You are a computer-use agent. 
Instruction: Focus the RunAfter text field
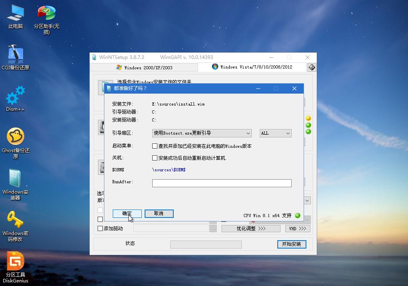(x=222, y=183)
